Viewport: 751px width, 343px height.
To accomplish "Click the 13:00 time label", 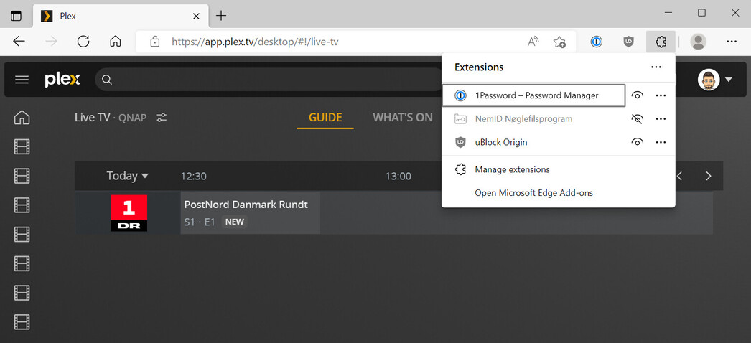I will point(398,176).
